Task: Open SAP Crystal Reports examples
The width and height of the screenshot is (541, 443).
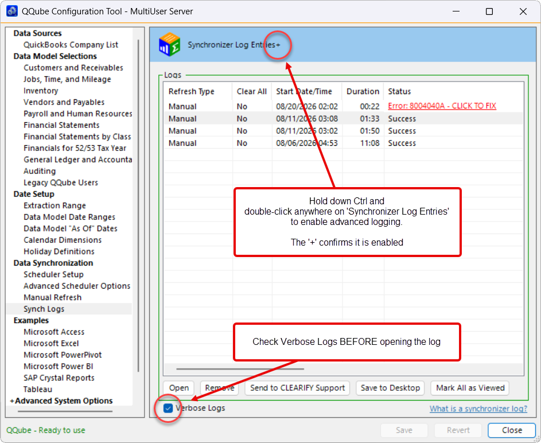Action: tap(59, 378)
